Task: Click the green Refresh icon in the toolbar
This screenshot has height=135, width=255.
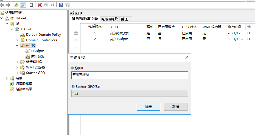Action: pyautogui.click(x=52, y=5)
